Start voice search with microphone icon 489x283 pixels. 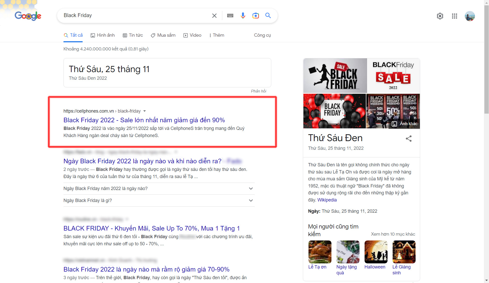click(x=243, y=16)
